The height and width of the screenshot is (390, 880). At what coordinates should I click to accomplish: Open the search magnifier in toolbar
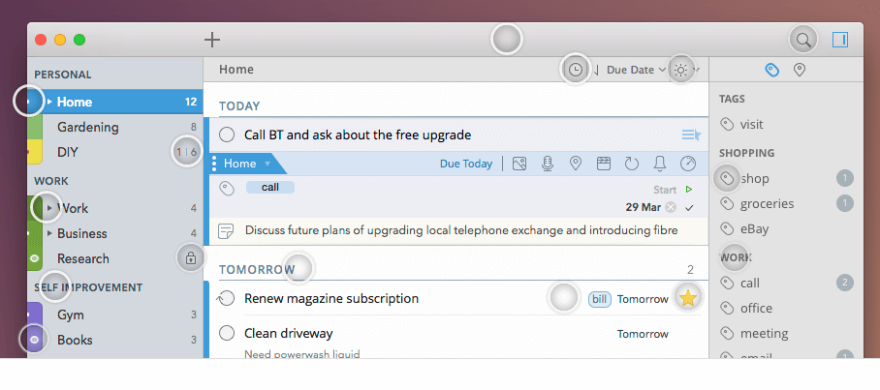803,40
